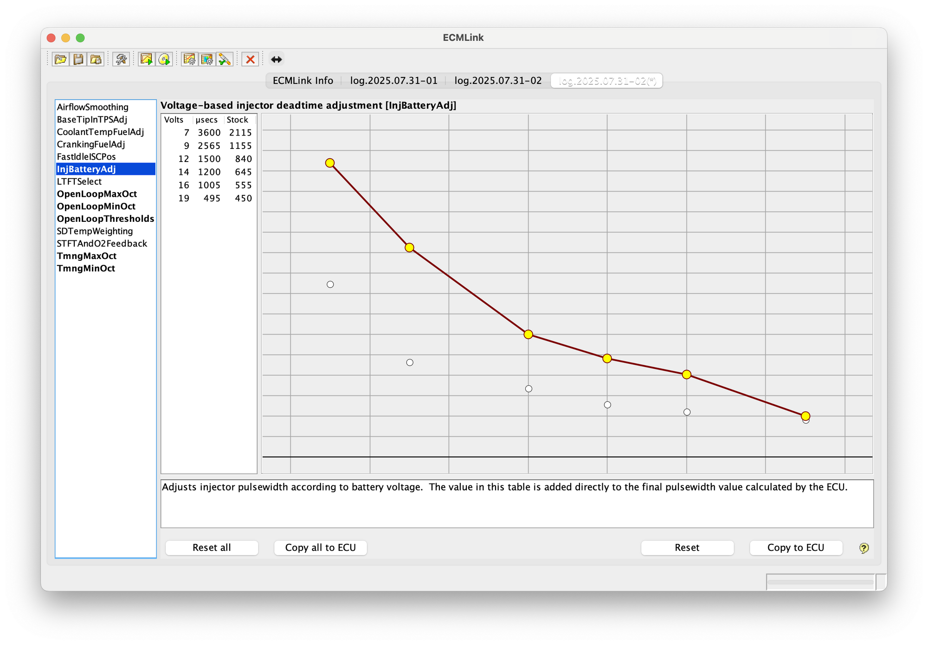The height and width of the screenshot is (645, 928).
Task: Open the wrench and hammer preferences icon
Action: [121, 59]
